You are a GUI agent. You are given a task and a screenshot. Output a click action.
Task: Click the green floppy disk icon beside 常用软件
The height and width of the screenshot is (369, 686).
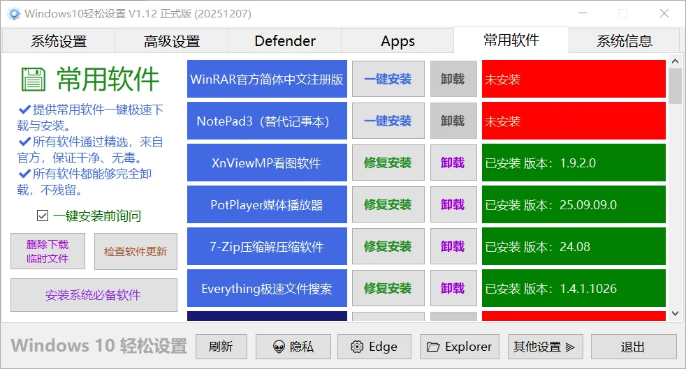point(34,80)
